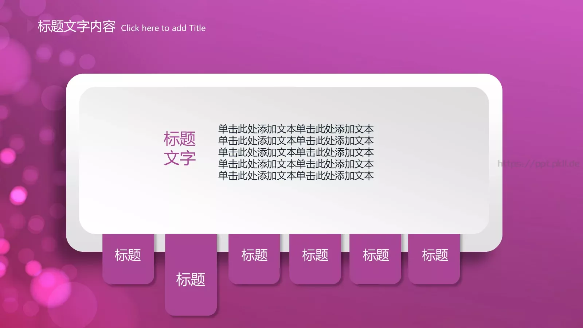This screenshot has width=583, height=328.
Task: Select the purple 标题文字 heading in the panel
Action: pyautogui.click(x=180, y=148)
